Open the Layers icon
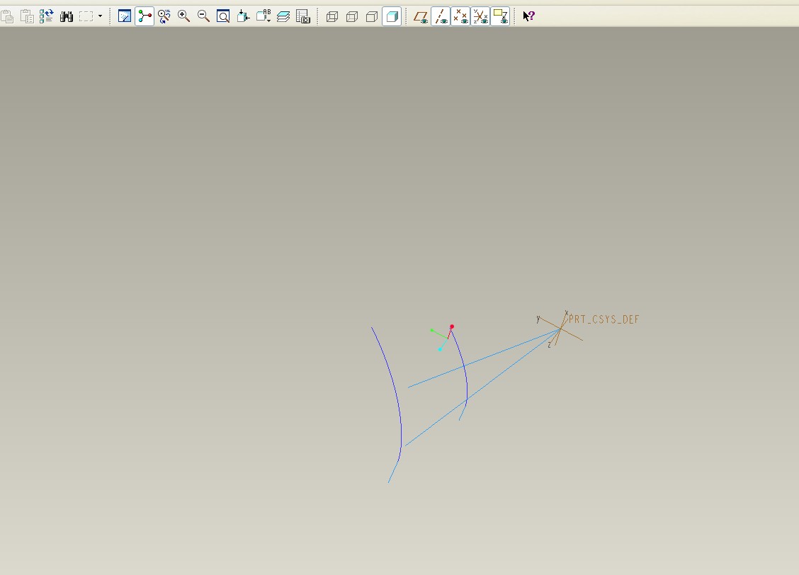The width and height of the screenshot is (799, 575). point(283,16)
